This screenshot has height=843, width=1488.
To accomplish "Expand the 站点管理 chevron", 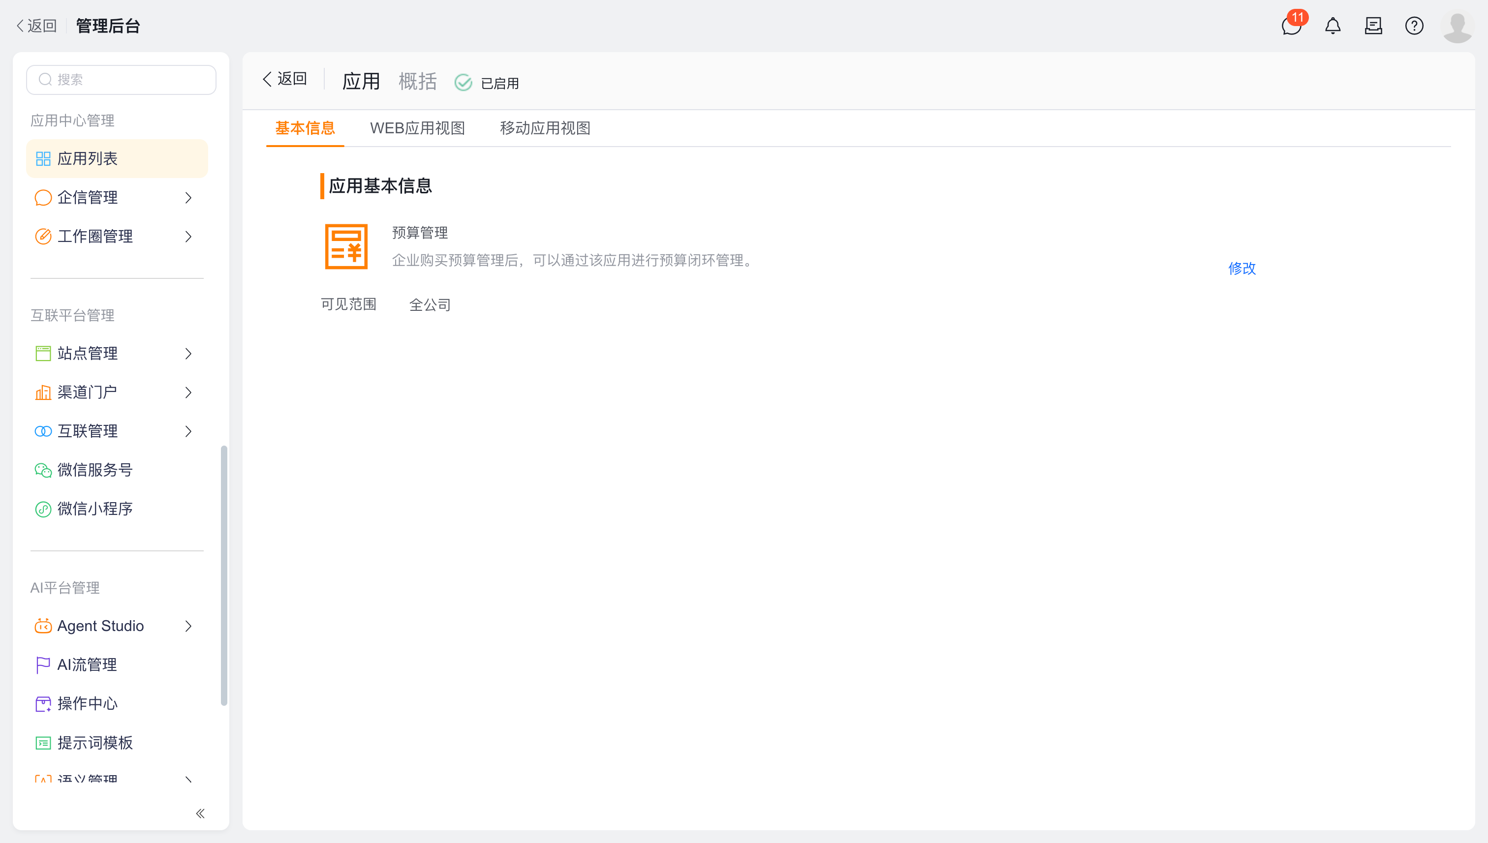I will pos(188,353).
